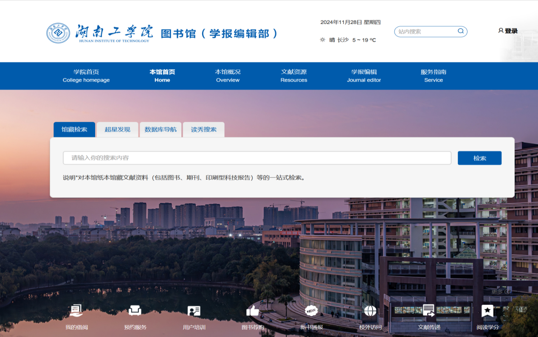Open the 新书通报 NEW badge icon

pos(311,311)
